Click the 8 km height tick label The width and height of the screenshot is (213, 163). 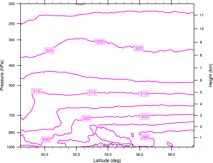pos(201,55)
